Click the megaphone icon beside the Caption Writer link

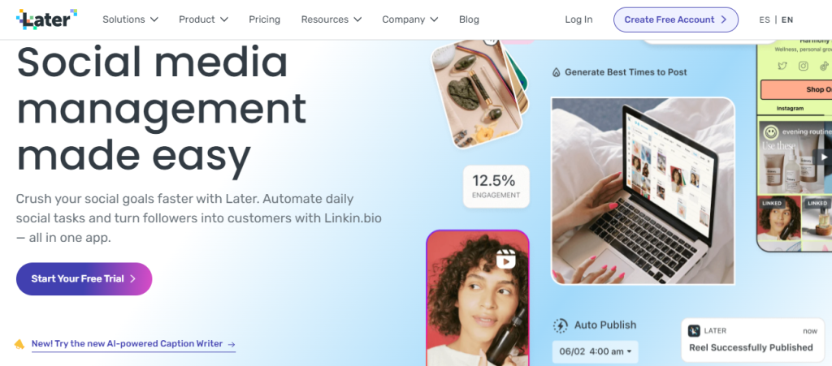(x=19, y=344)
